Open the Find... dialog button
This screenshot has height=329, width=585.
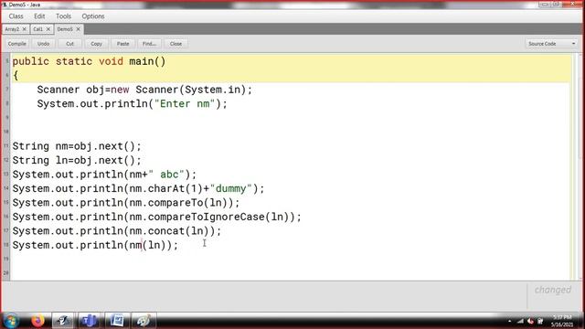point(149,44)
